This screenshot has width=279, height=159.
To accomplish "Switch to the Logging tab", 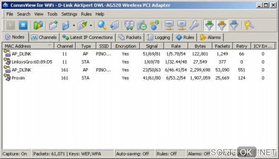I will click(x=159, y=37).
